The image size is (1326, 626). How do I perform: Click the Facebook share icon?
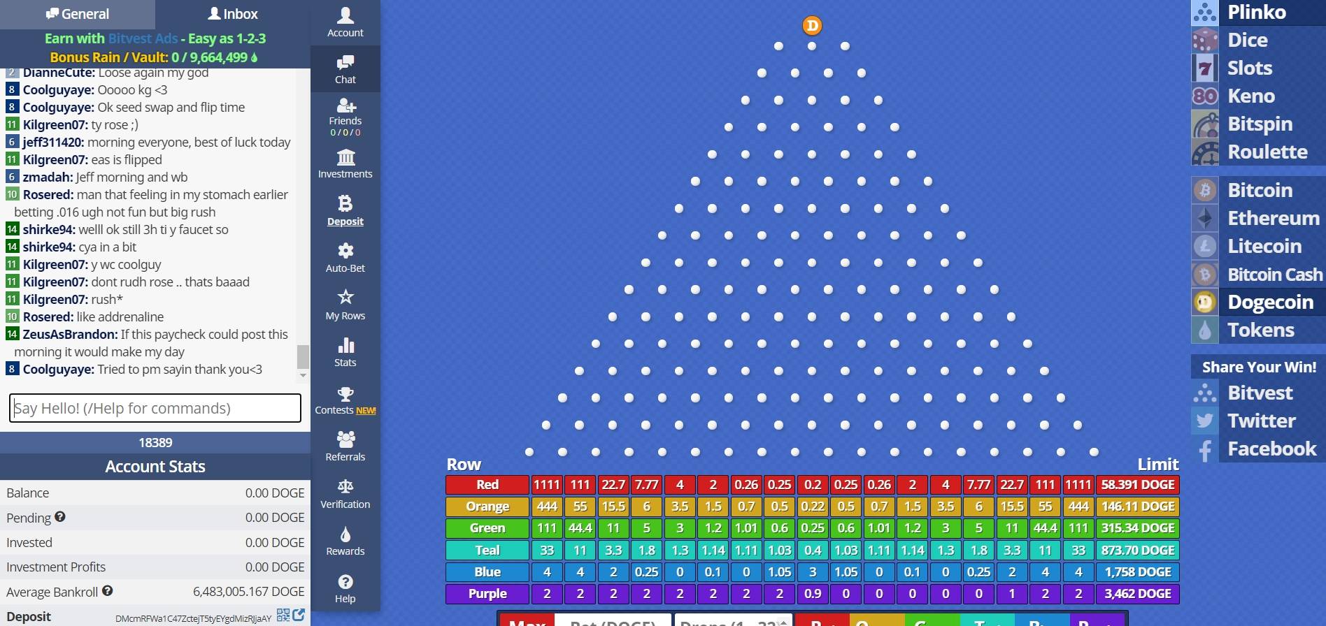click(x=1205, y=449)
